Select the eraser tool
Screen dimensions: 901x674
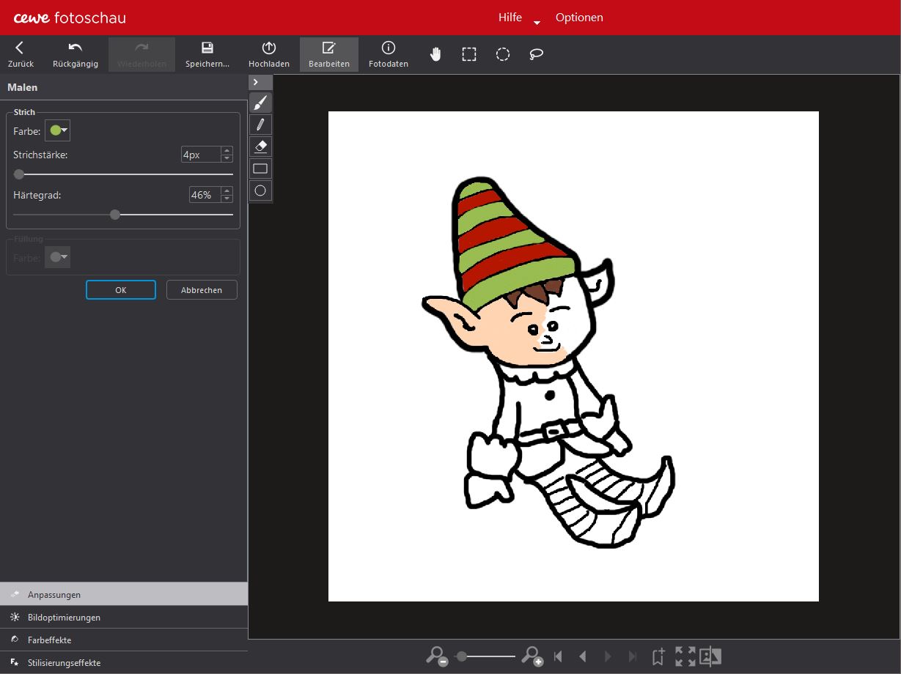tap(260, 147)
